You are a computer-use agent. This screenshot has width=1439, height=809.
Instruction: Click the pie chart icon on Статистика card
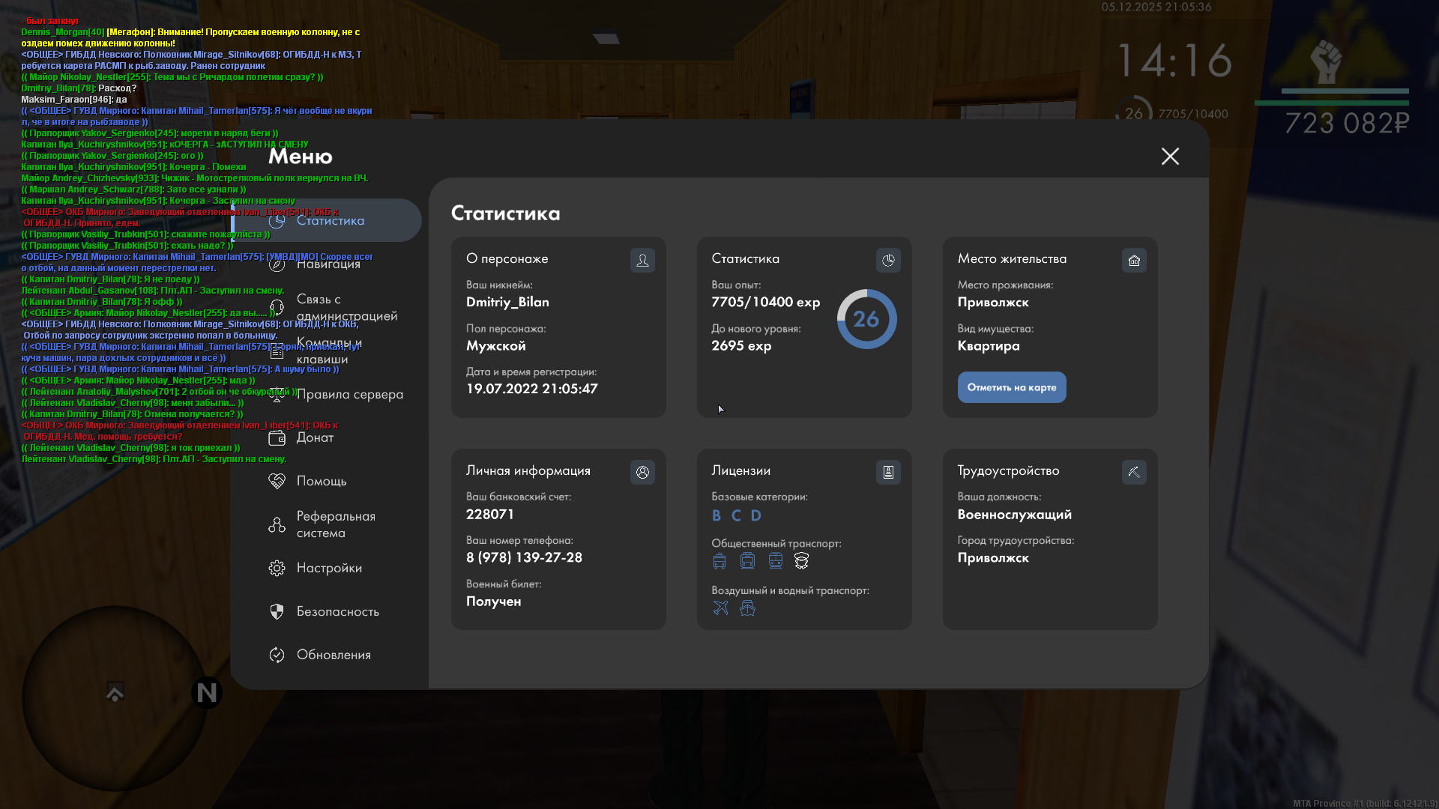tap(888, 260)
